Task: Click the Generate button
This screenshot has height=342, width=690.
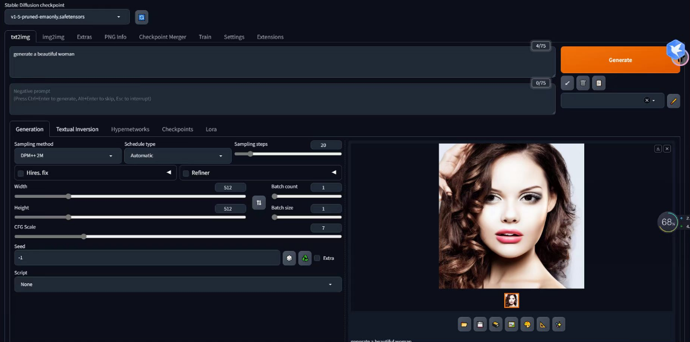Action: [x=620, y=59]
